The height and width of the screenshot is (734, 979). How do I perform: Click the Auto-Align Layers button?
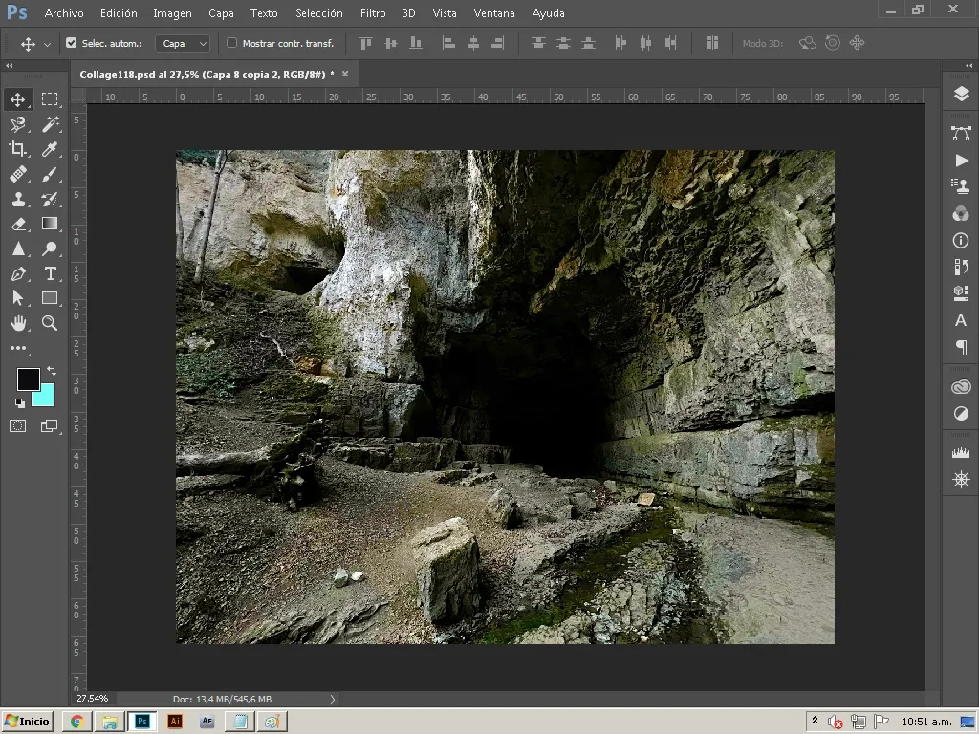pyautogui.click(x=712, y=43)
